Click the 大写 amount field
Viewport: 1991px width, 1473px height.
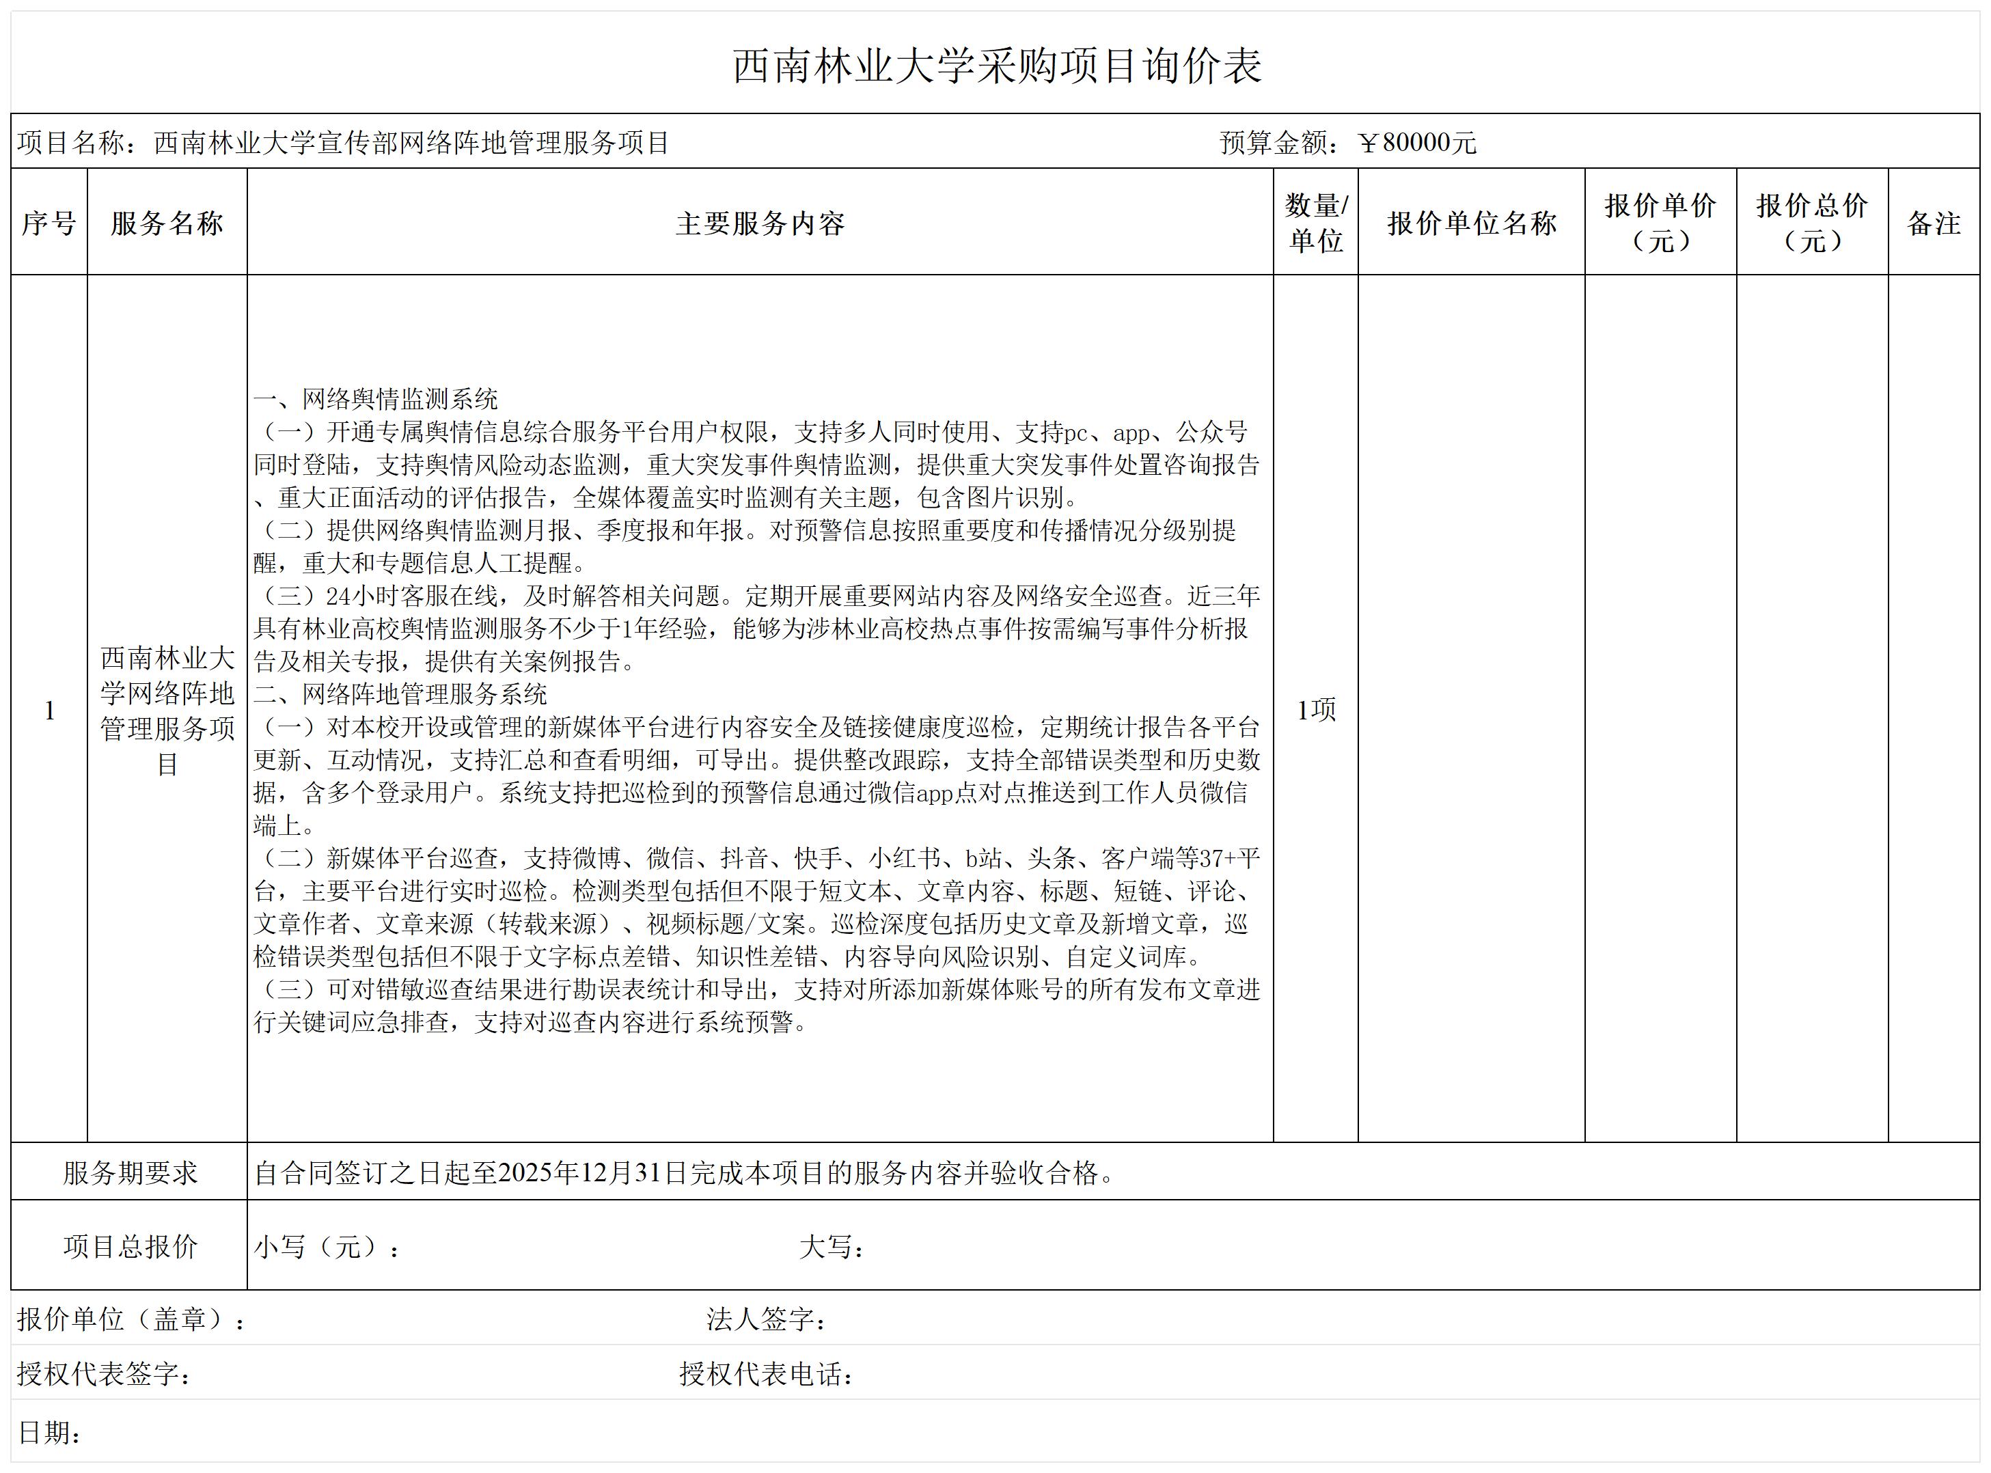(832, 1247)
